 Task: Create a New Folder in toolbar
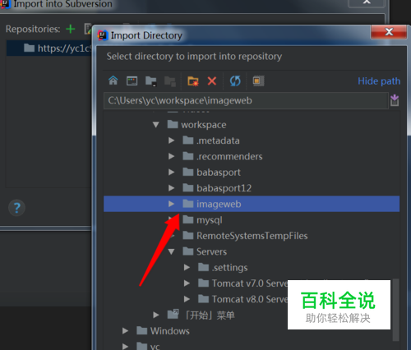(x=193, y=81)
